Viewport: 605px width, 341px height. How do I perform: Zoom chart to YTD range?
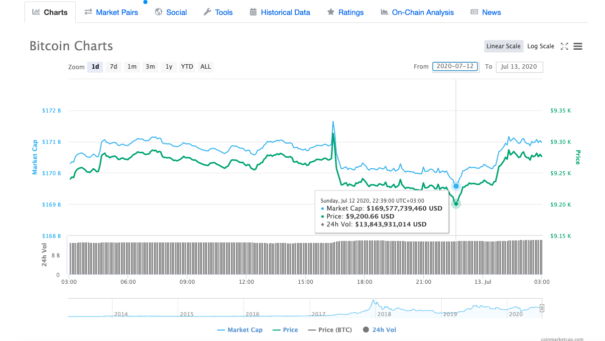click(187, 67)
